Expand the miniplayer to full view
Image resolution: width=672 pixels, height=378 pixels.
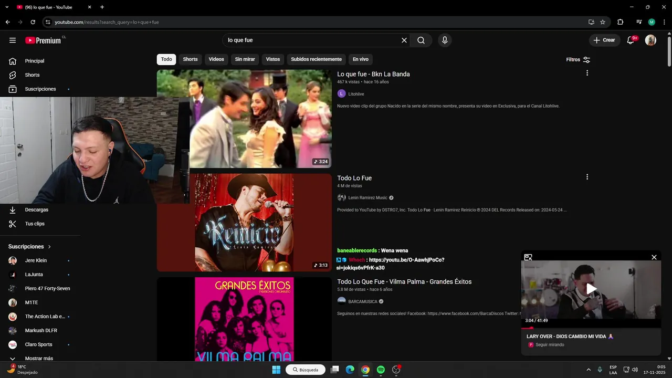(x=528, y=257)
